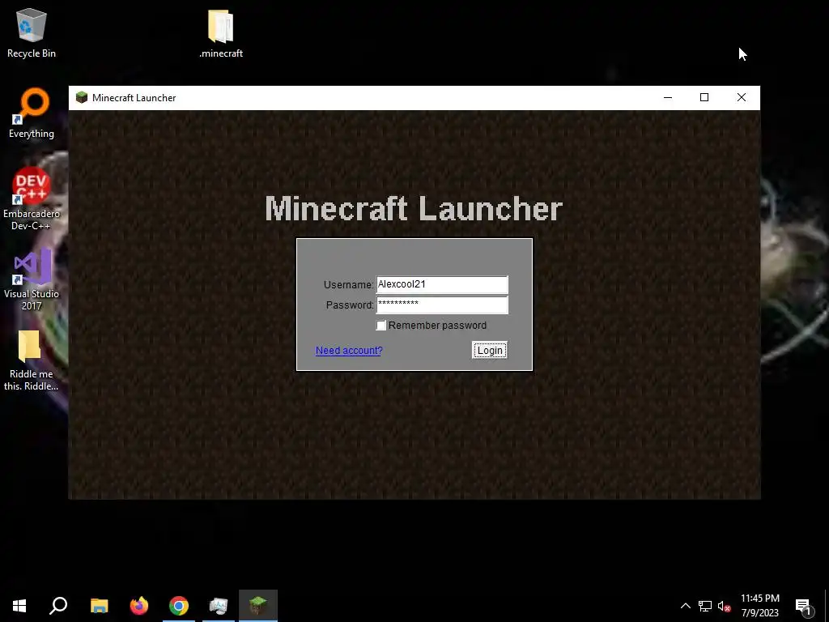Launch Google Chrome from the taskbar
This screenshot has width=829, height=622.
click(179, 606)
